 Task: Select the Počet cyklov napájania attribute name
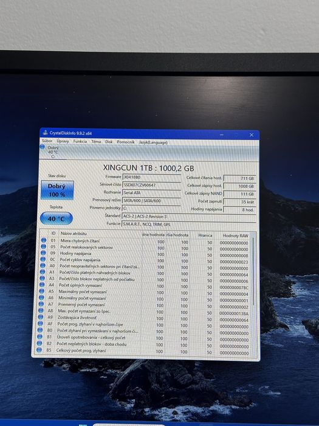(x=80, y=260)
